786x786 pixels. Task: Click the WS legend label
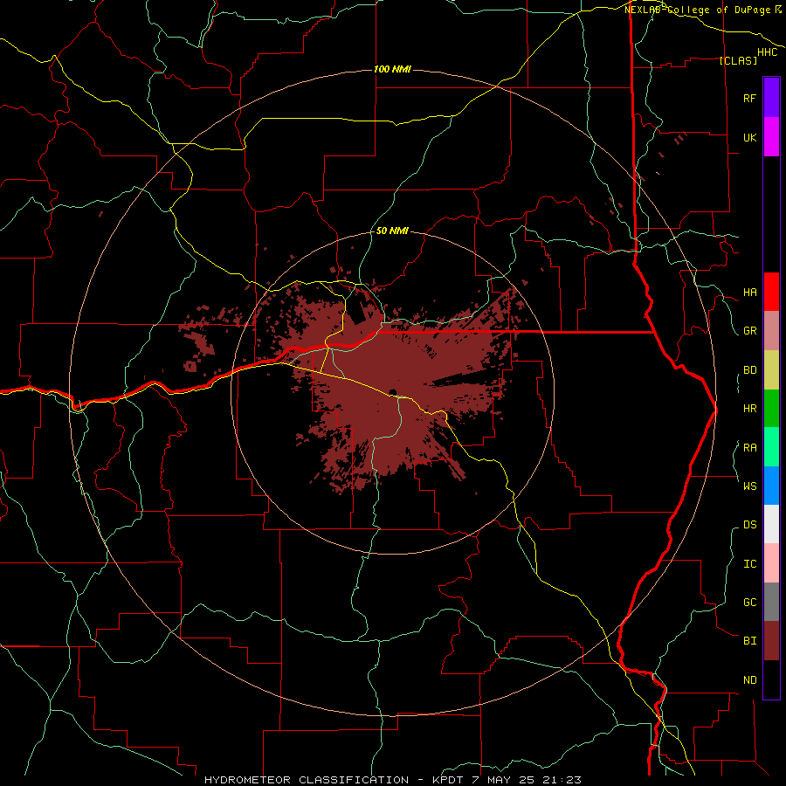point(749,486)
